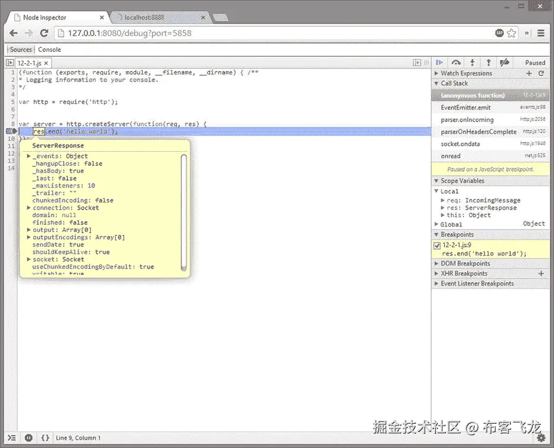Expand the Global scope
Viewport: 554px width, 448px height.
436,224
